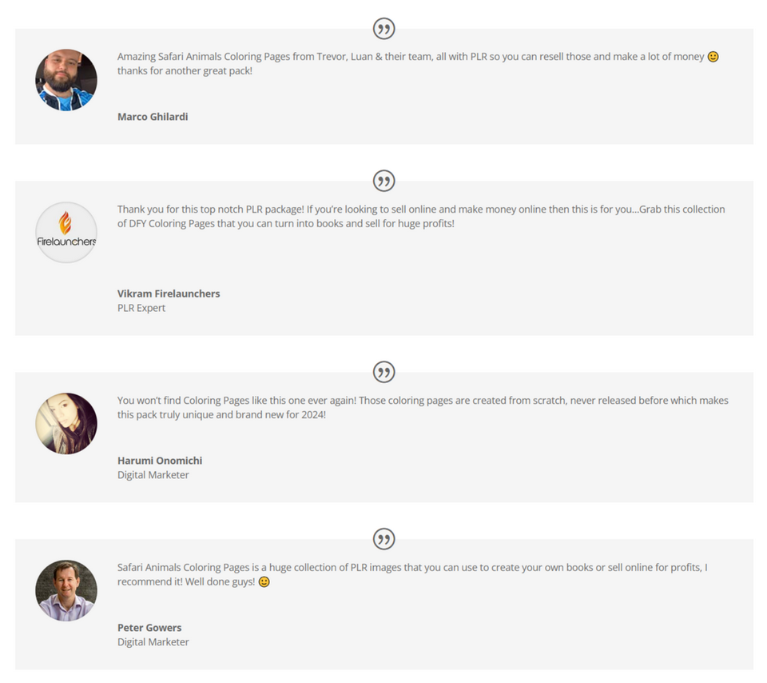
Task: Click "Digital Marketer" under Harumi Onomichi
Action: [153, 475]
